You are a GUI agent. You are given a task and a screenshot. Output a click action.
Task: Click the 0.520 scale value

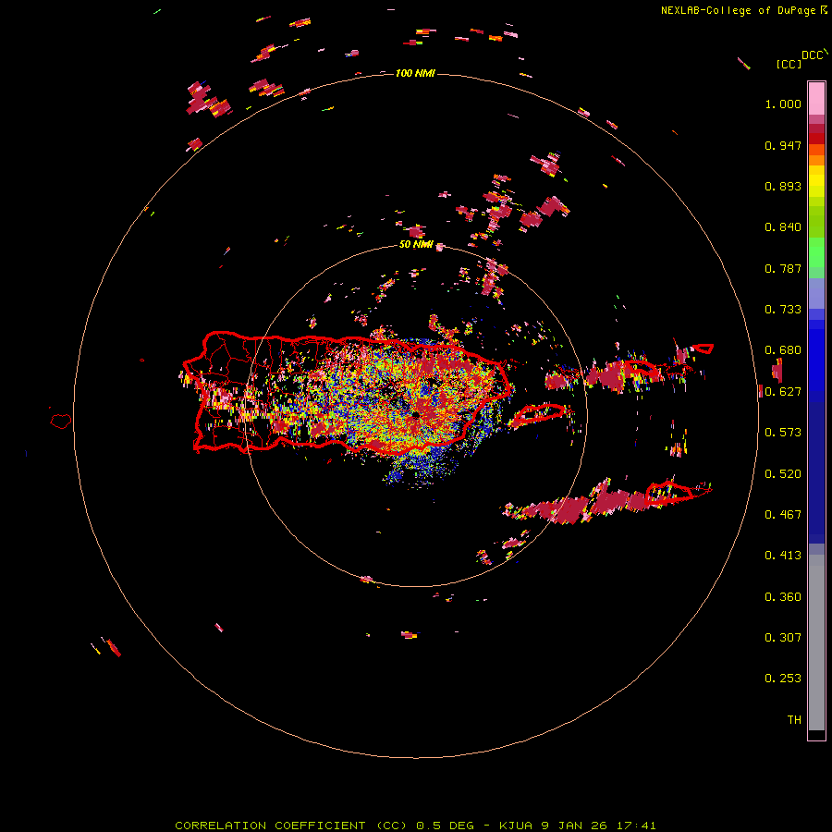point(783,474)
